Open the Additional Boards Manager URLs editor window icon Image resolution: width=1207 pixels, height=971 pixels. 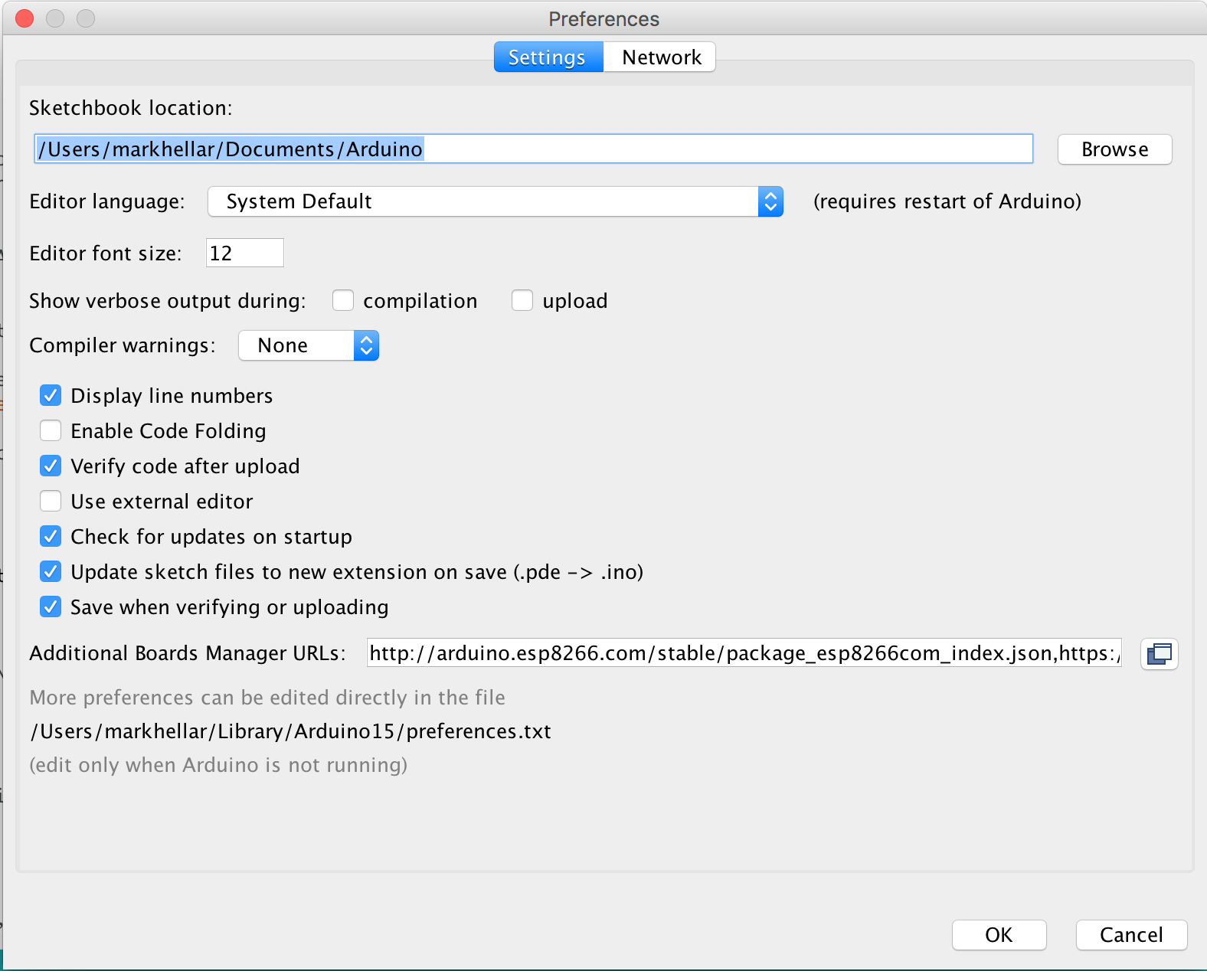[1159, 654]
